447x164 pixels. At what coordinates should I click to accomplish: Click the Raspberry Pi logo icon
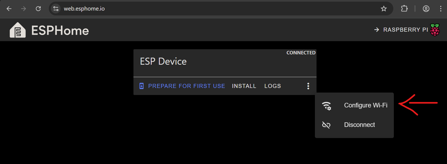(435, 30)
